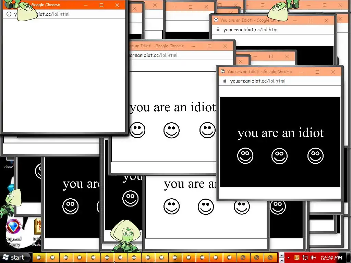
Task: Click smiley favicon in upper-right background window title
Action: (216, 20)
